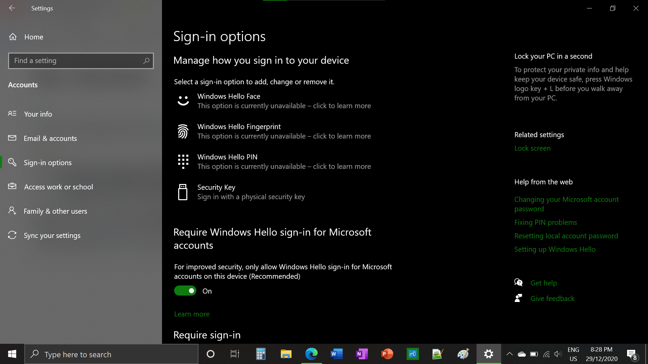Click the Windows Hello Fingerprint icon

pyautogui.click(x=183, y=131)
